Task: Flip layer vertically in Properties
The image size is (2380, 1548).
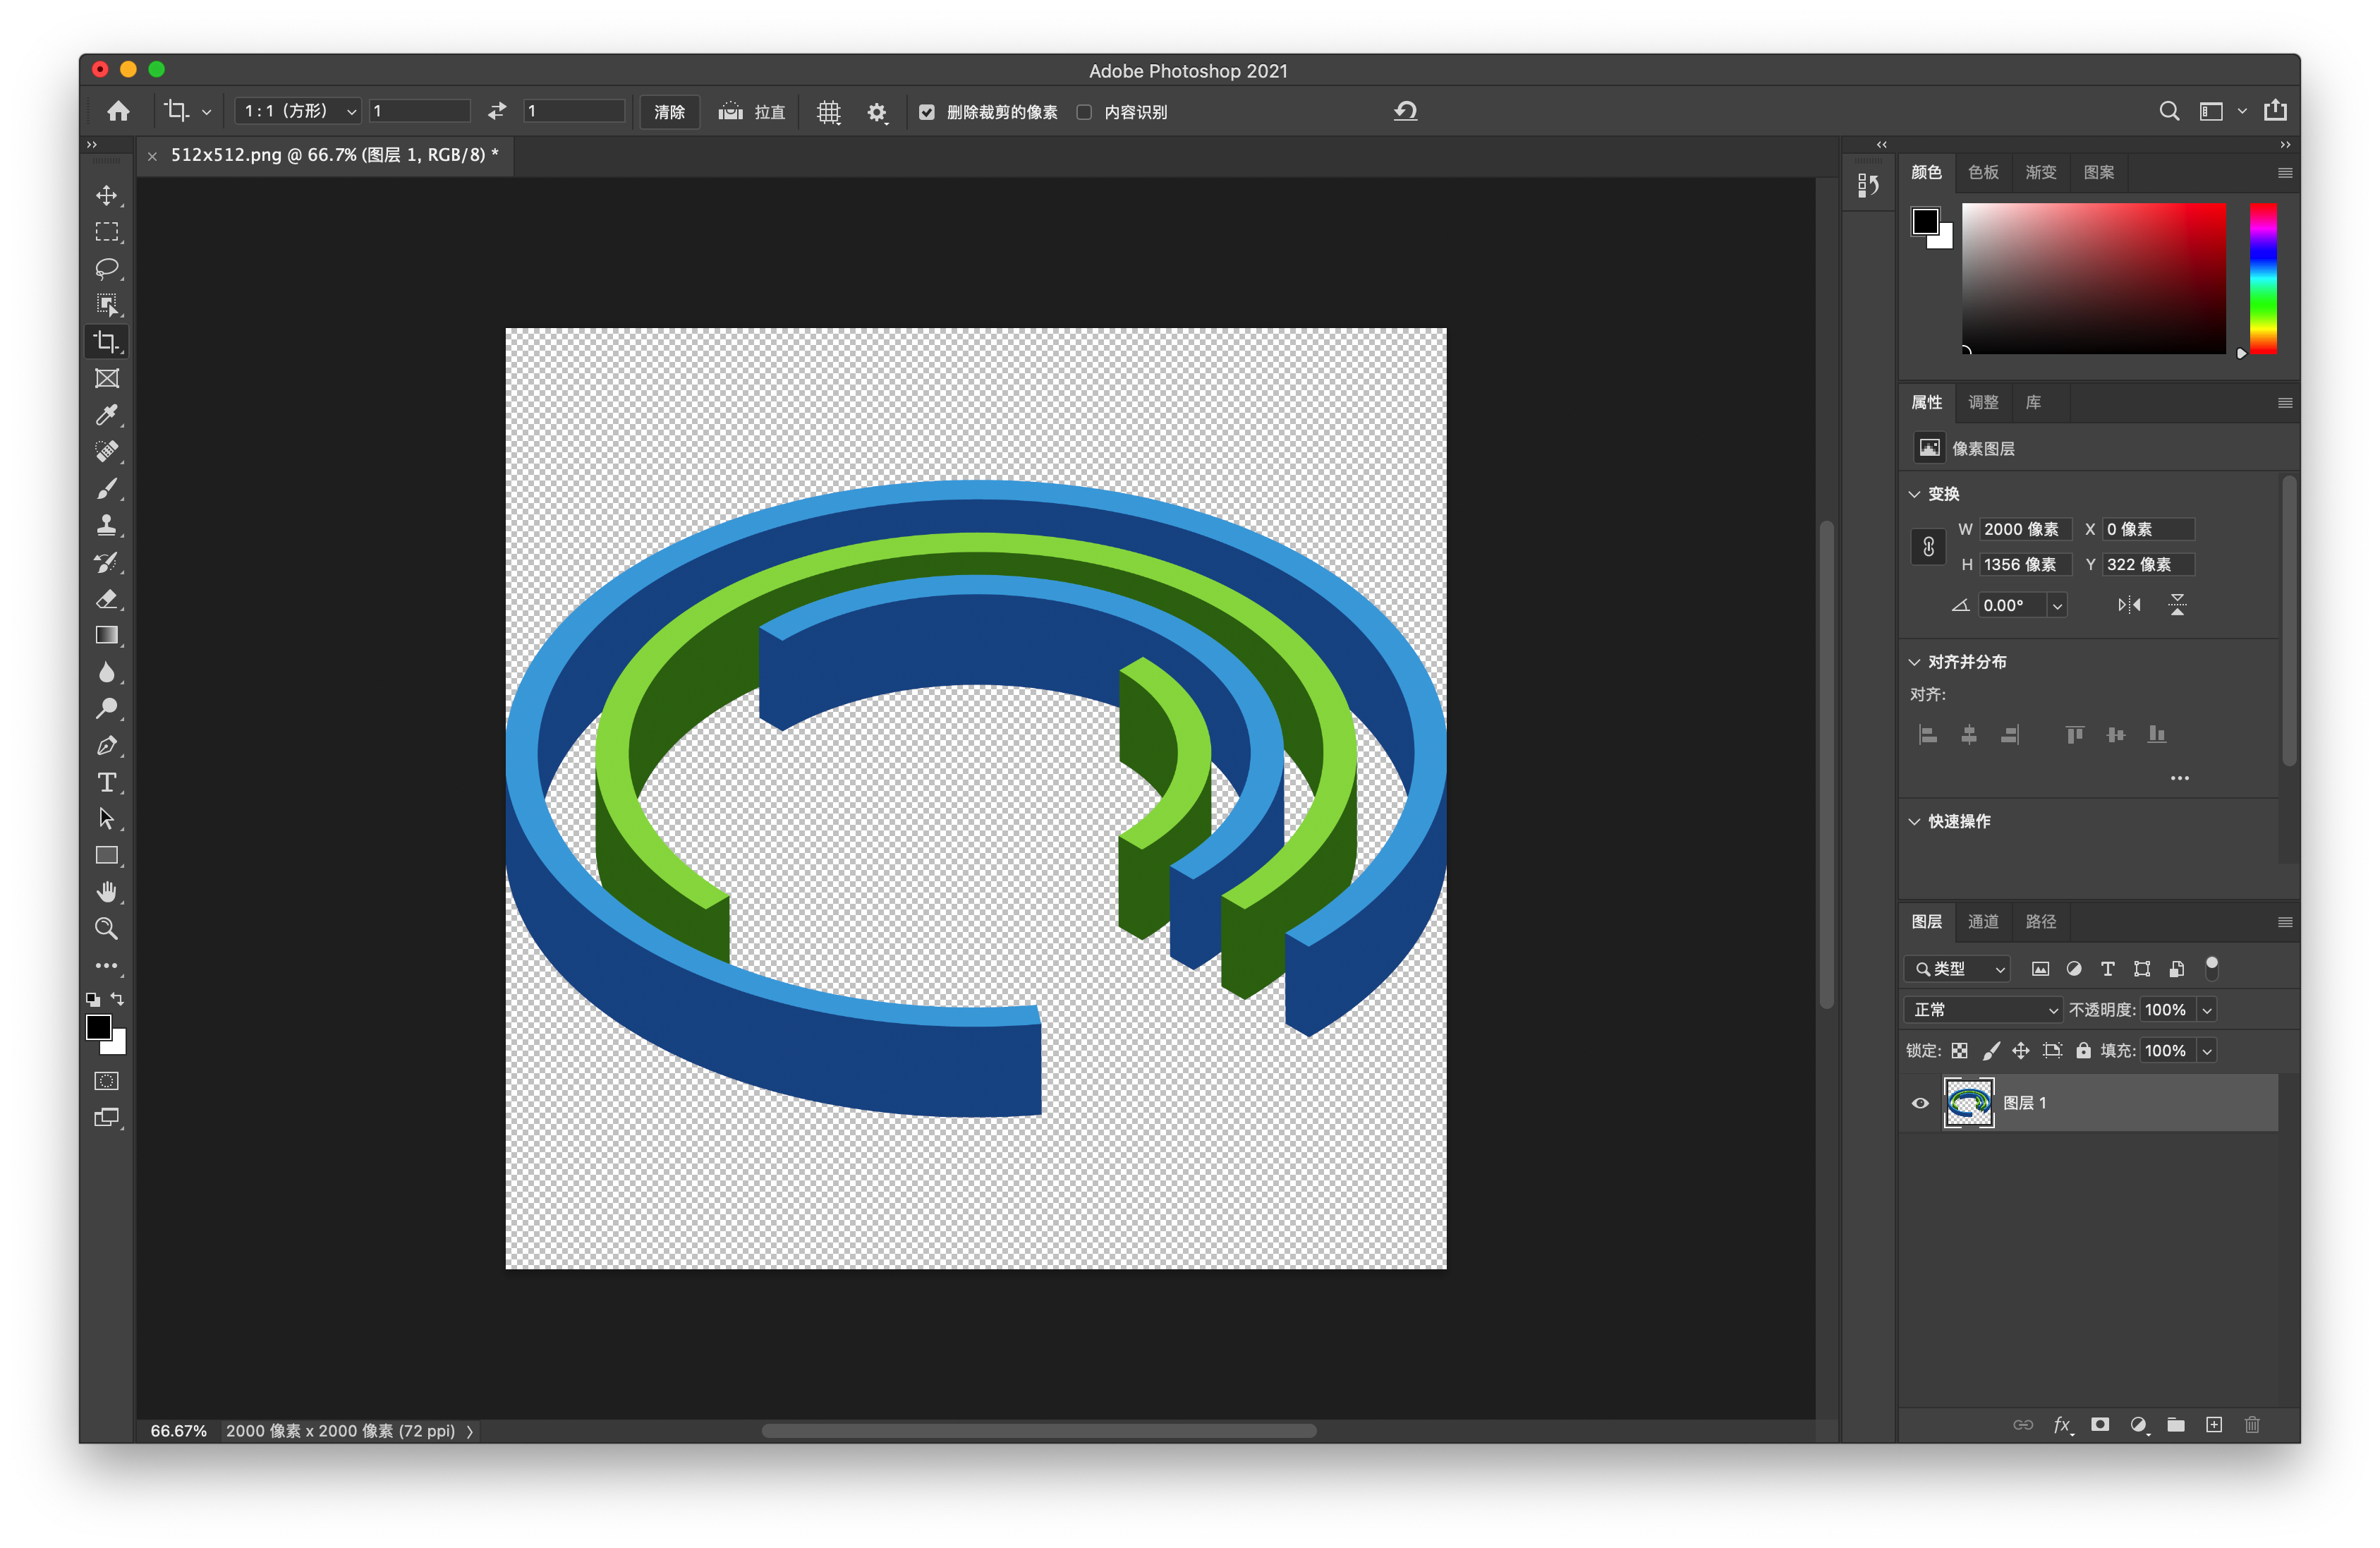Action: pyautogui.click(x=2177, y=604)
